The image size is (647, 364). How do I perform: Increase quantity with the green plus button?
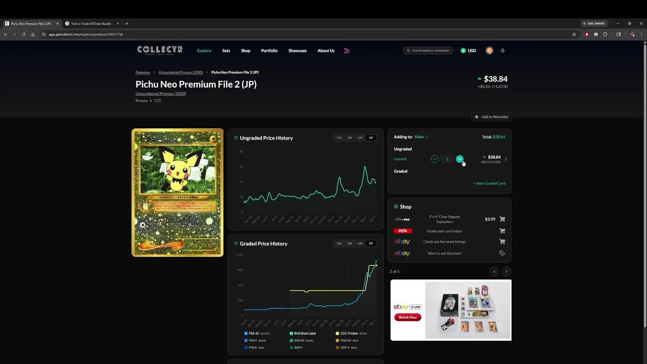pyautogui.click(x=459, y=159)
